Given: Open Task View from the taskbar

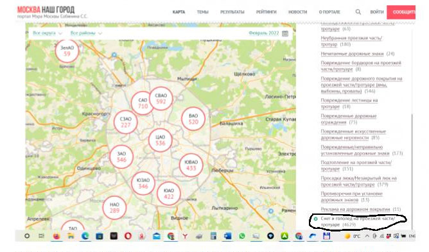Looking at the screenshot, I should tap(41, 236).
